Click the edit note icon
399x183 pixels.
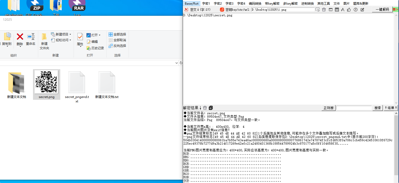click(362, 10)
